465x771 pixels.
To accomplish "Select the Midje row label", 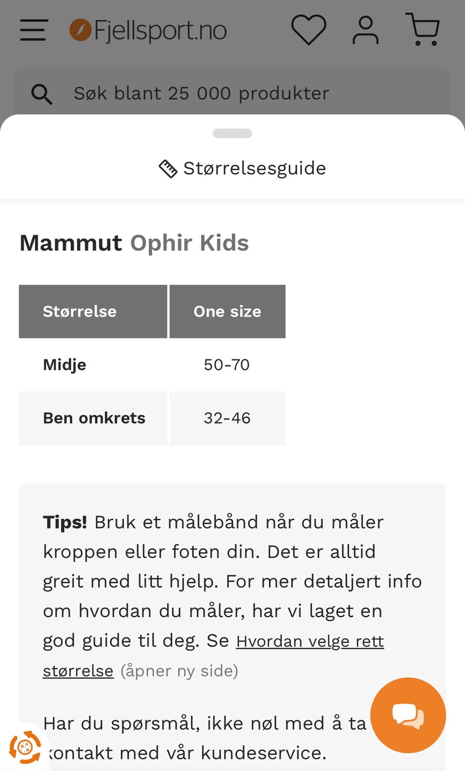I will tap(65, 365).
